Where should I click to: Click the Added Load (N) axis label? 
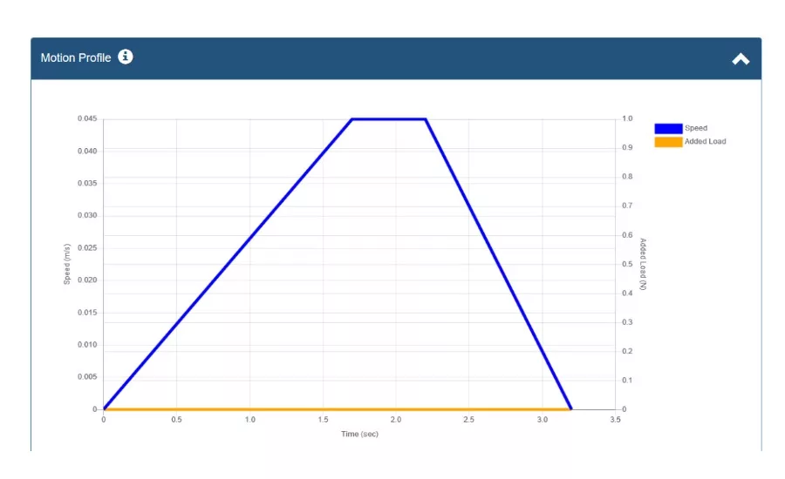click(643, 264)
